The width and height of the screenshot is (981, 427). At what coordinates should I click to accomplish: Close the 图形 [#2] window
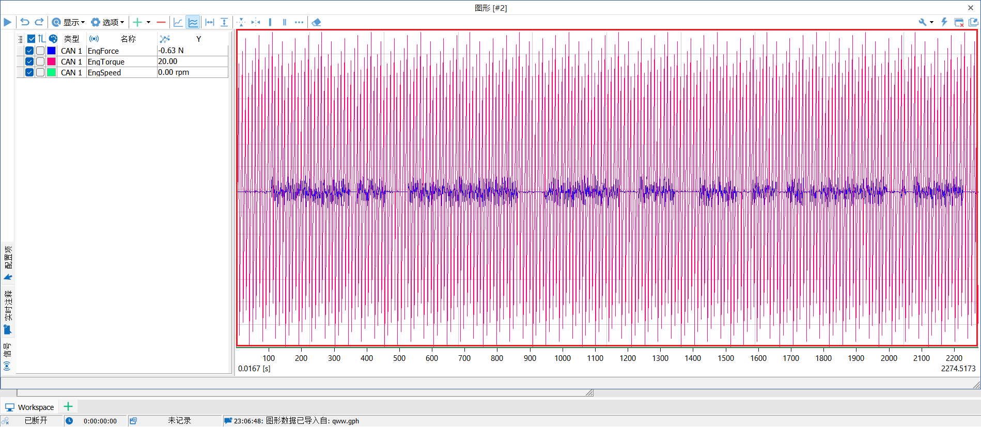coord(971,8)
